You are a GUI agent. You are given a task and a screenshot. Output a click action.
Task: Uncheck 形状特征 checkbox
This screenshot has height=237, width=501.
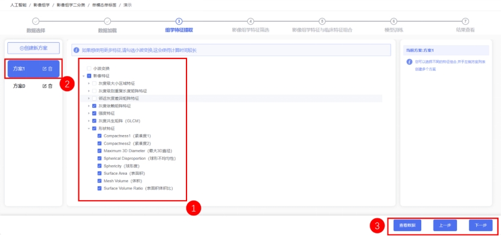coord(94,128)
